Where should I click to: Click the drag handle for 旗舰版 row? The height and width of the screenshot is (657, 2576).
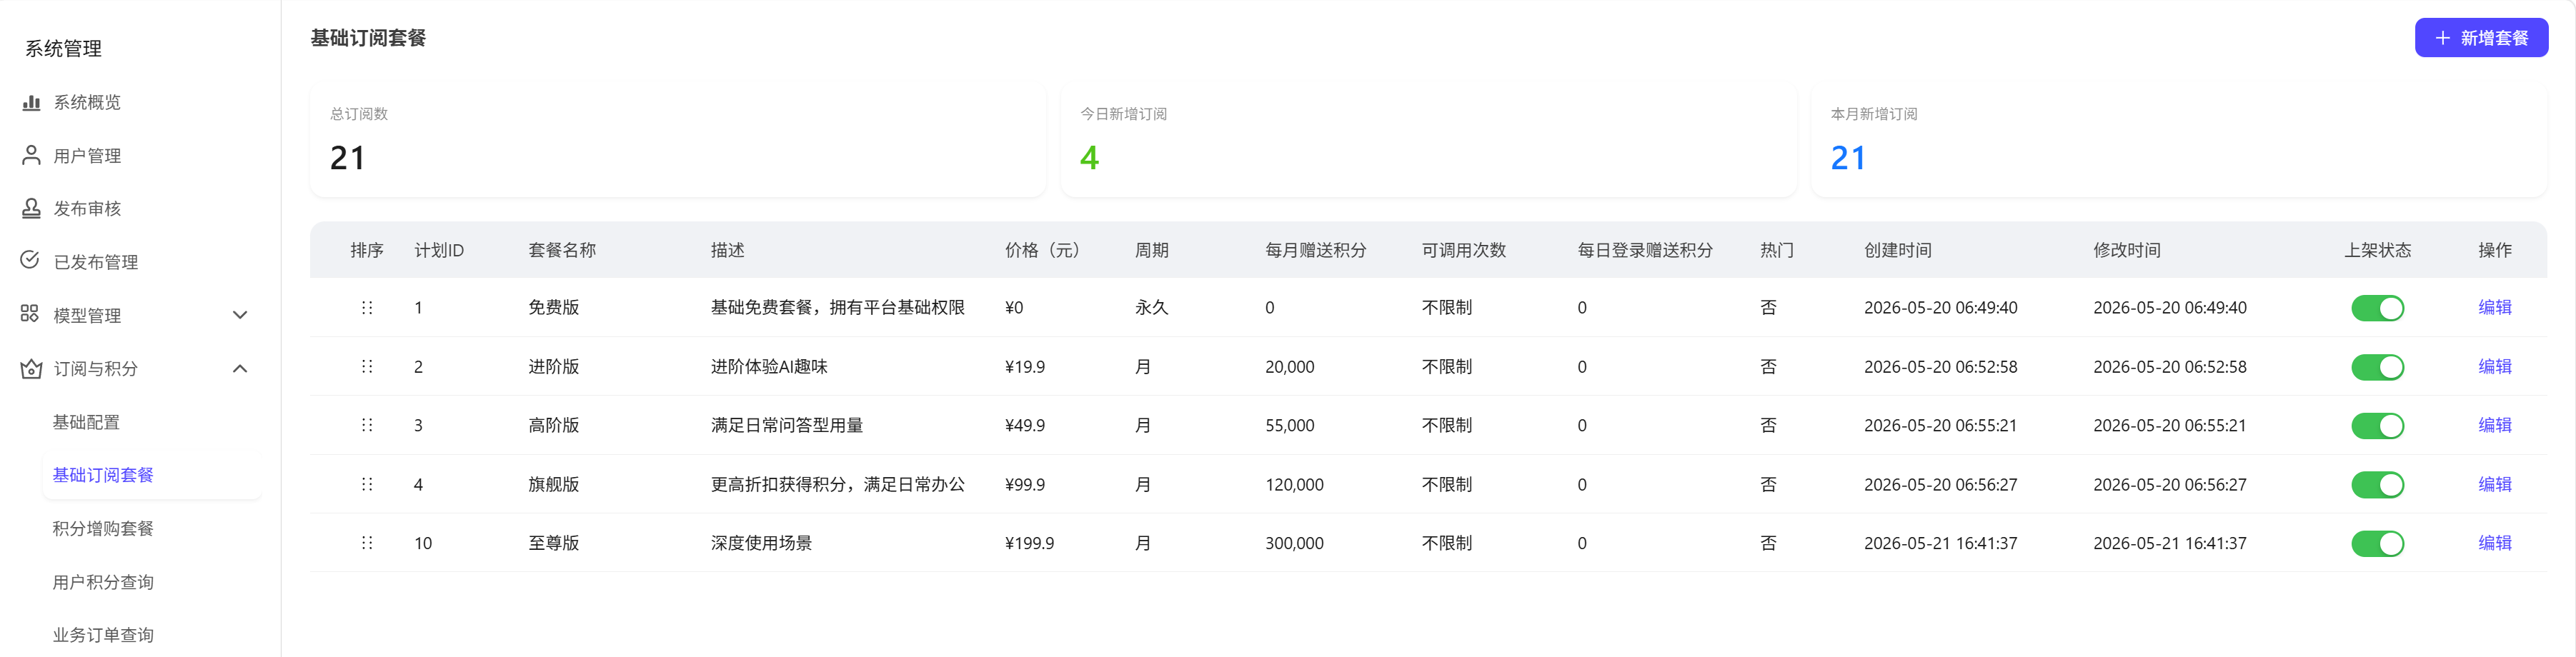pos(367,484)
